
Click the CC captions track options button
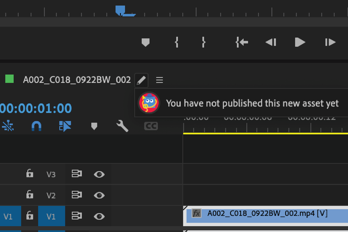[x=151, y=126]
